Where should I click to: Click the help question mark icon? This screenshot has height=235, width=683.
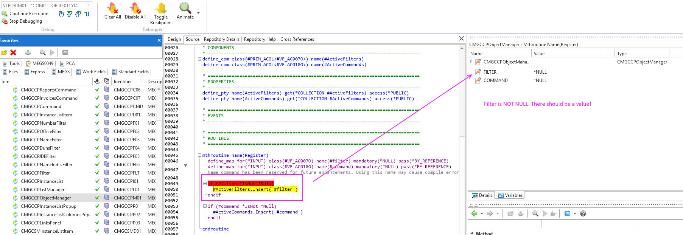tap(583, 213)
